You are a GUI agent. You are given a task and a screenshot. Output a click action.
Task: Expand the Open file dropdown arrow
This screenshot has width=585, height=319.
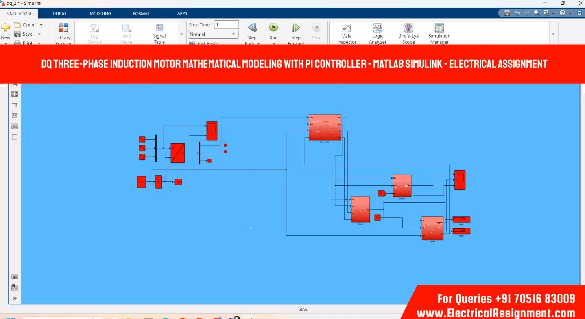(41, 25)
